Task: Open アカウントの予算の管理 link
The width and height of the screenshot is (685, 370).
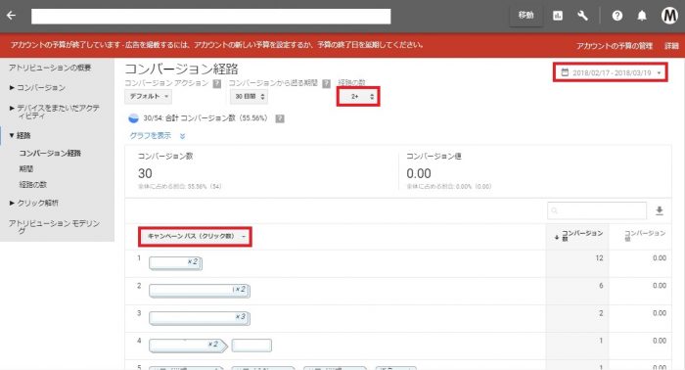Action: (614, 45)
